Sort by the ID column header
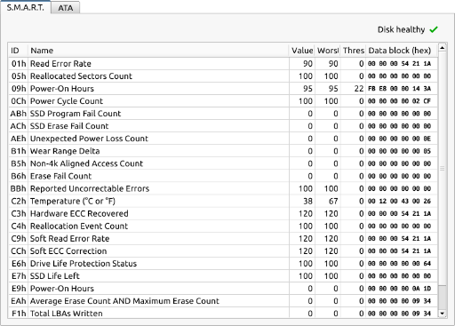This screenshot has height=326, width=455. click(18, 51)
